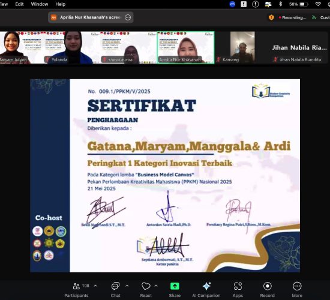
Task: Open AI Companion
Action: 206,290
